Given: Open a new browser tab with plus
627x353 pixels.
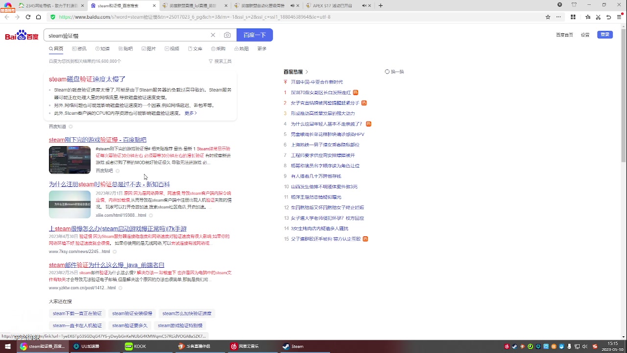Looking at the screenshot, I should click(x=381, y=5).
